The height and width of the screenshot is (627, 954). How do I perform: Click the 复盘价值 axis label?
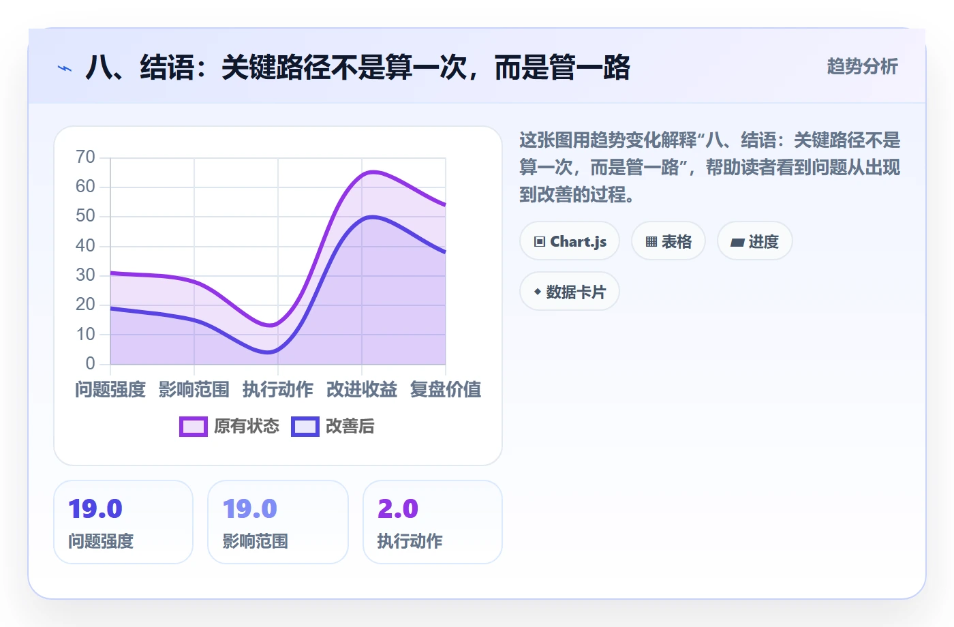[x=446, y=389]
